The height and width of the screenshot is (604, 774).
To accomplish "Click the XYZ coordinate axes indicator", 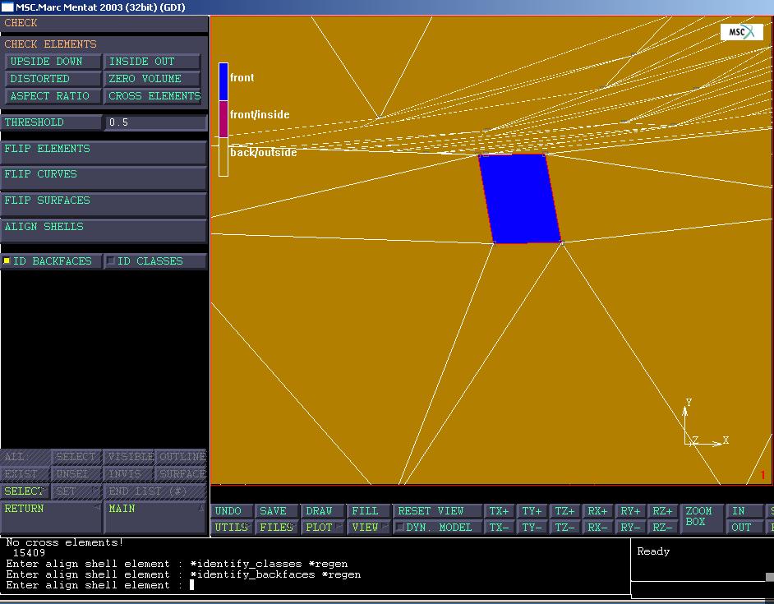I will 706,424.
